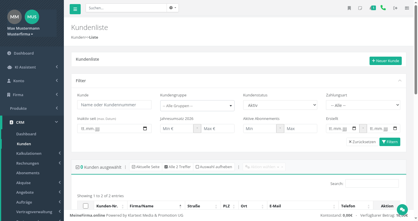View notifications with the bell badge
Image resolution: width=418 pixels, height=221 pixels.
point(373,8)
